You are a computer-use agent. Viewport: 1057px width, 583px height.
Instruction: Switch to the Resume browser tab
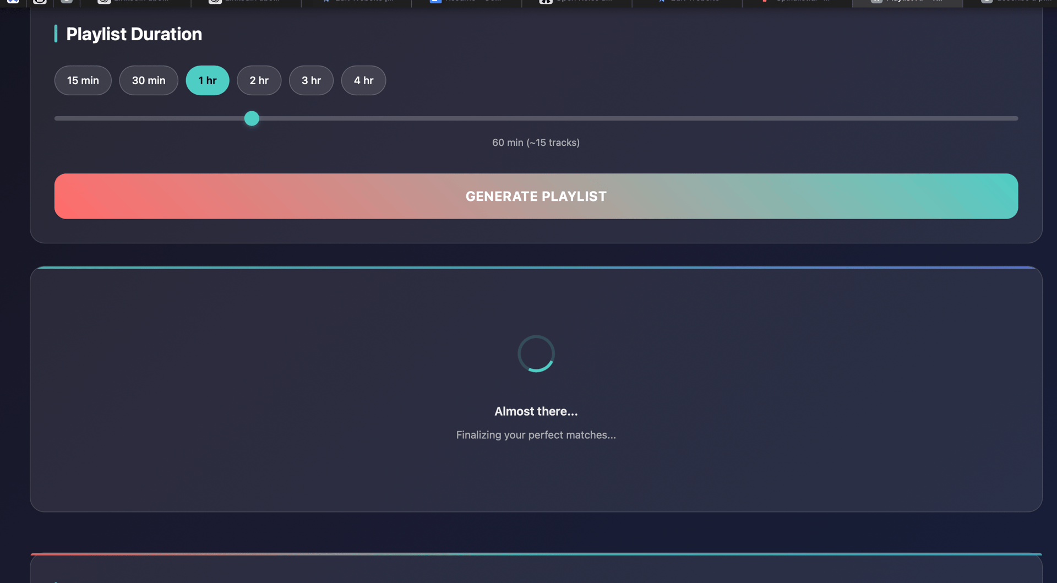(468, 2)
